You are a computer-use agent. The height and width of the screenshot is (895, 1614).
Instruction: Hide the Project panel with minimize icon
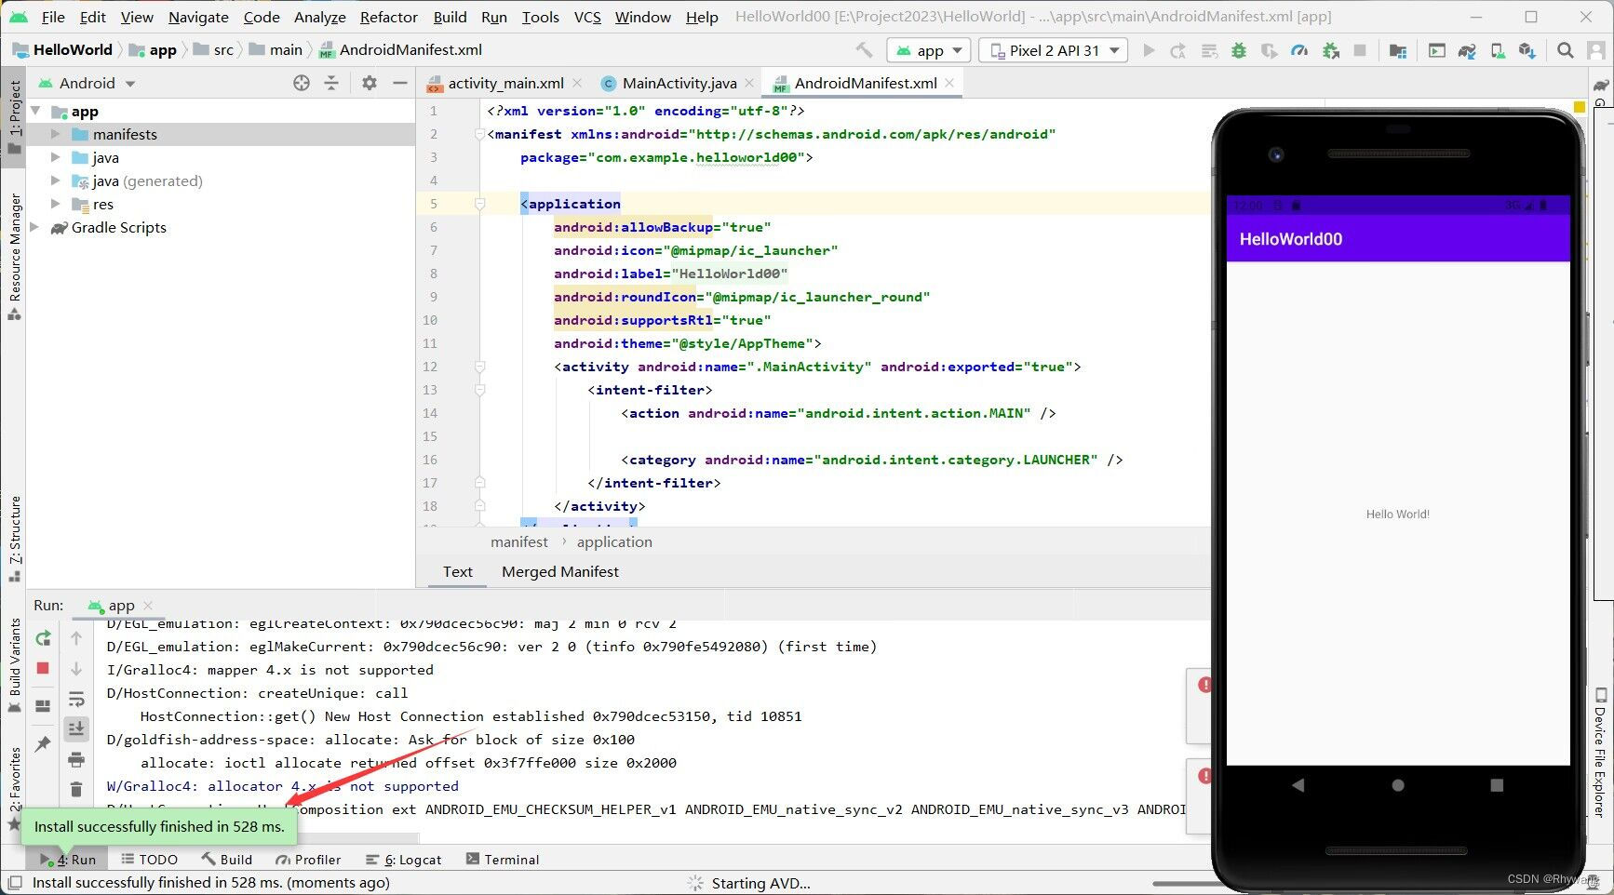point(400,83)
